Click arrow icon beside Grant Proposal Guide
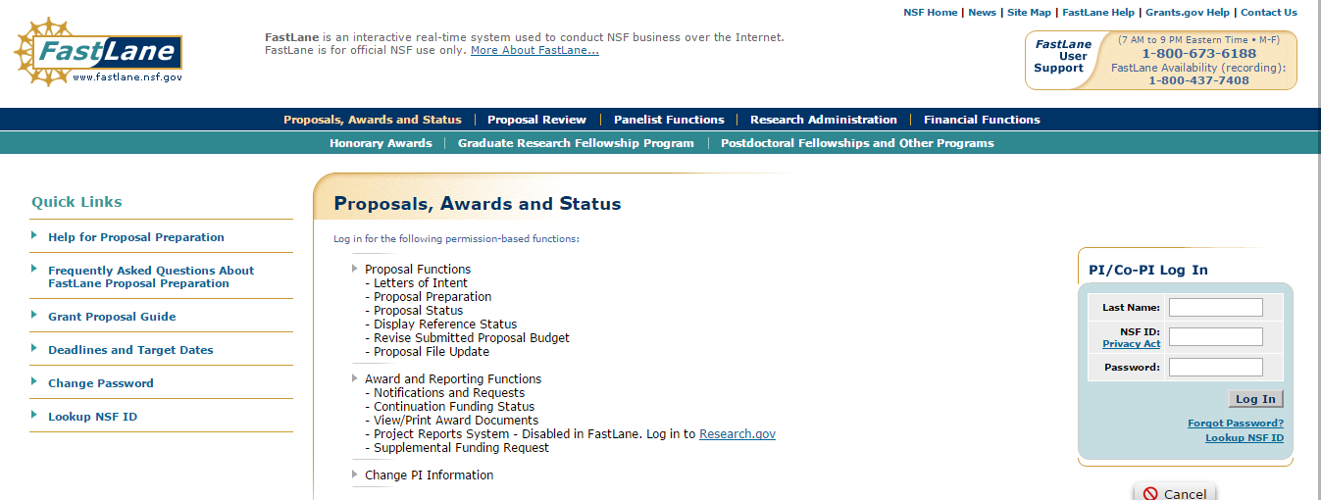The width and height of the screenshot is (1321, 500). pyautogui.click(x=35, y=316)
